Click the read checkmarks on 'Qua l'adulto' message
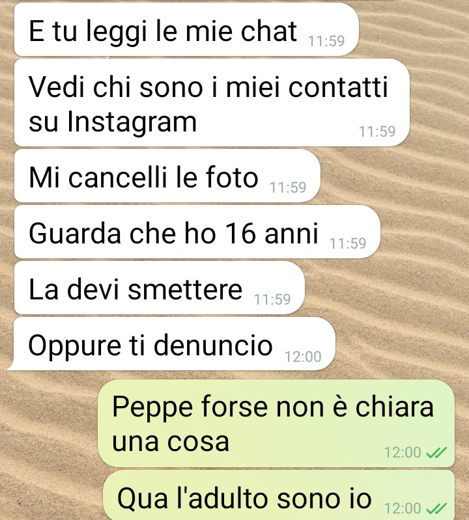469x520 pixels. click(x=436, y=508)
